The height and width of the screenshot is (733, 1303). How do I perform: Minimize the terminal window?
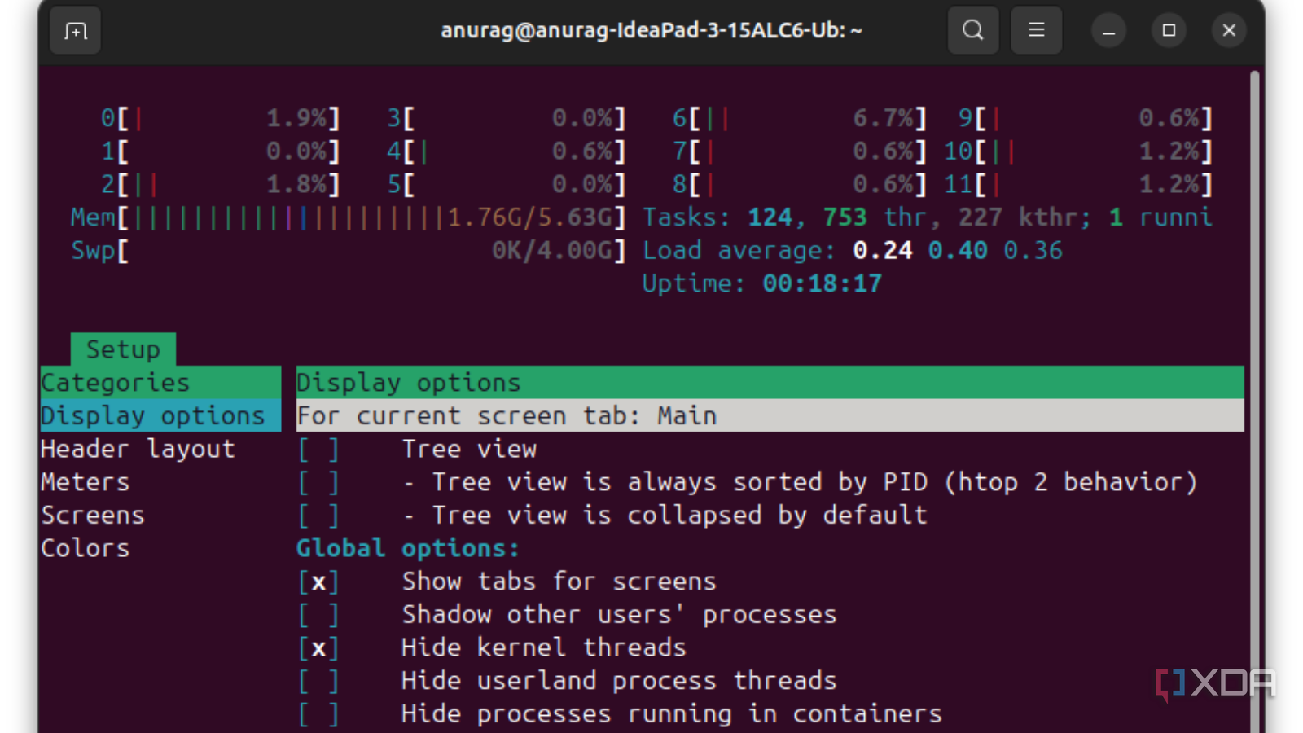coord(1108,31)
